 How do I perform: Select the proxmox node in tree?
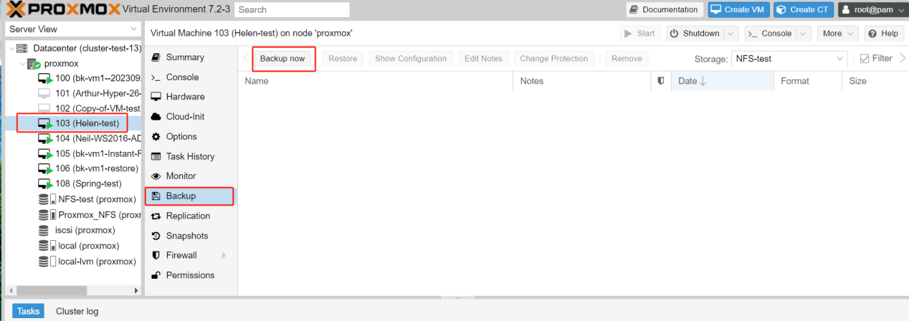point(61,64)
